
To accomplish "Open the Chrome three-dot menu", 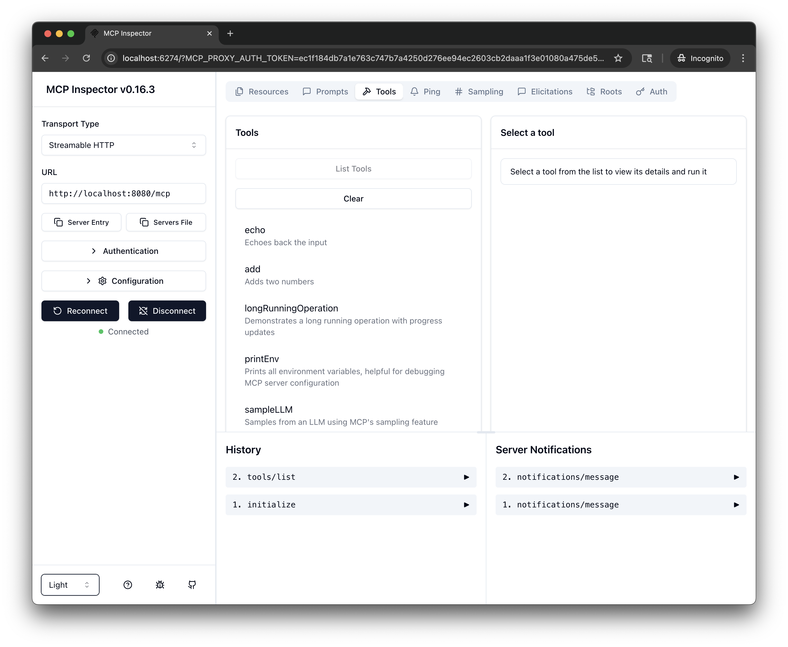I will [x=743, y=58].
